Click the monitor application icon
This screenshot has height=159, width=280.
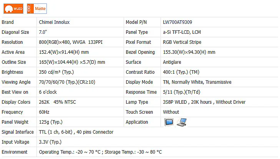[169, 122]
